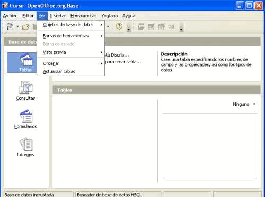Screen dimensions: 265x197
Task: Expand Objetos de base de datos submenu
Action: coord(70,25)
